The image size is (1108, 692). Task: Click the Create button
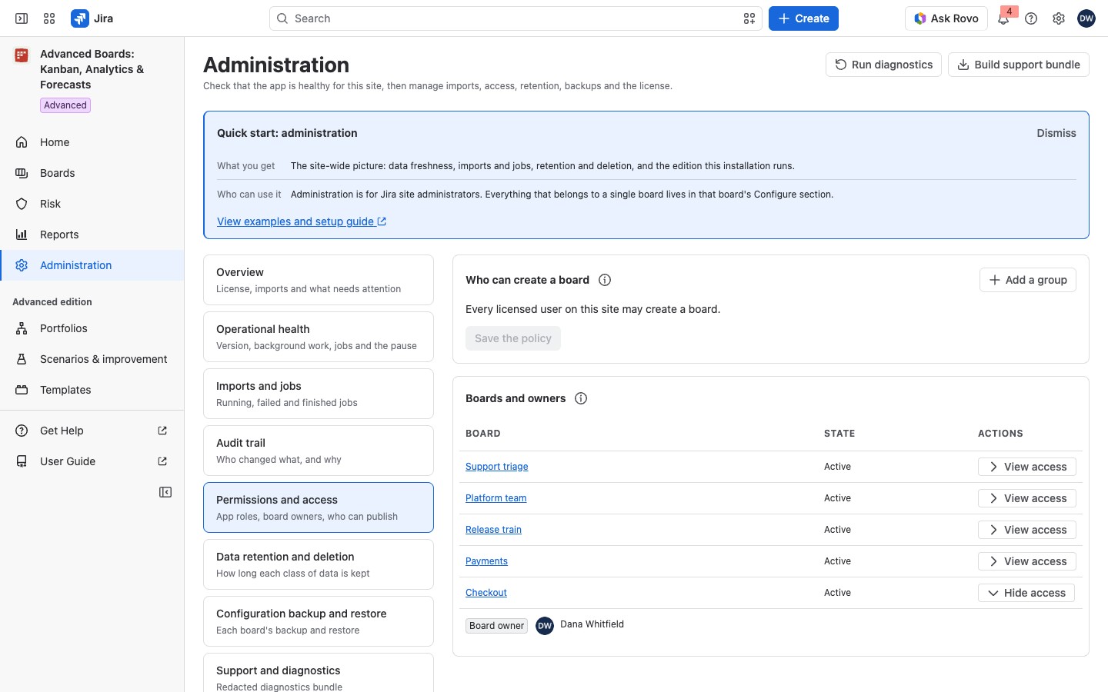click(x=803, y=18)
